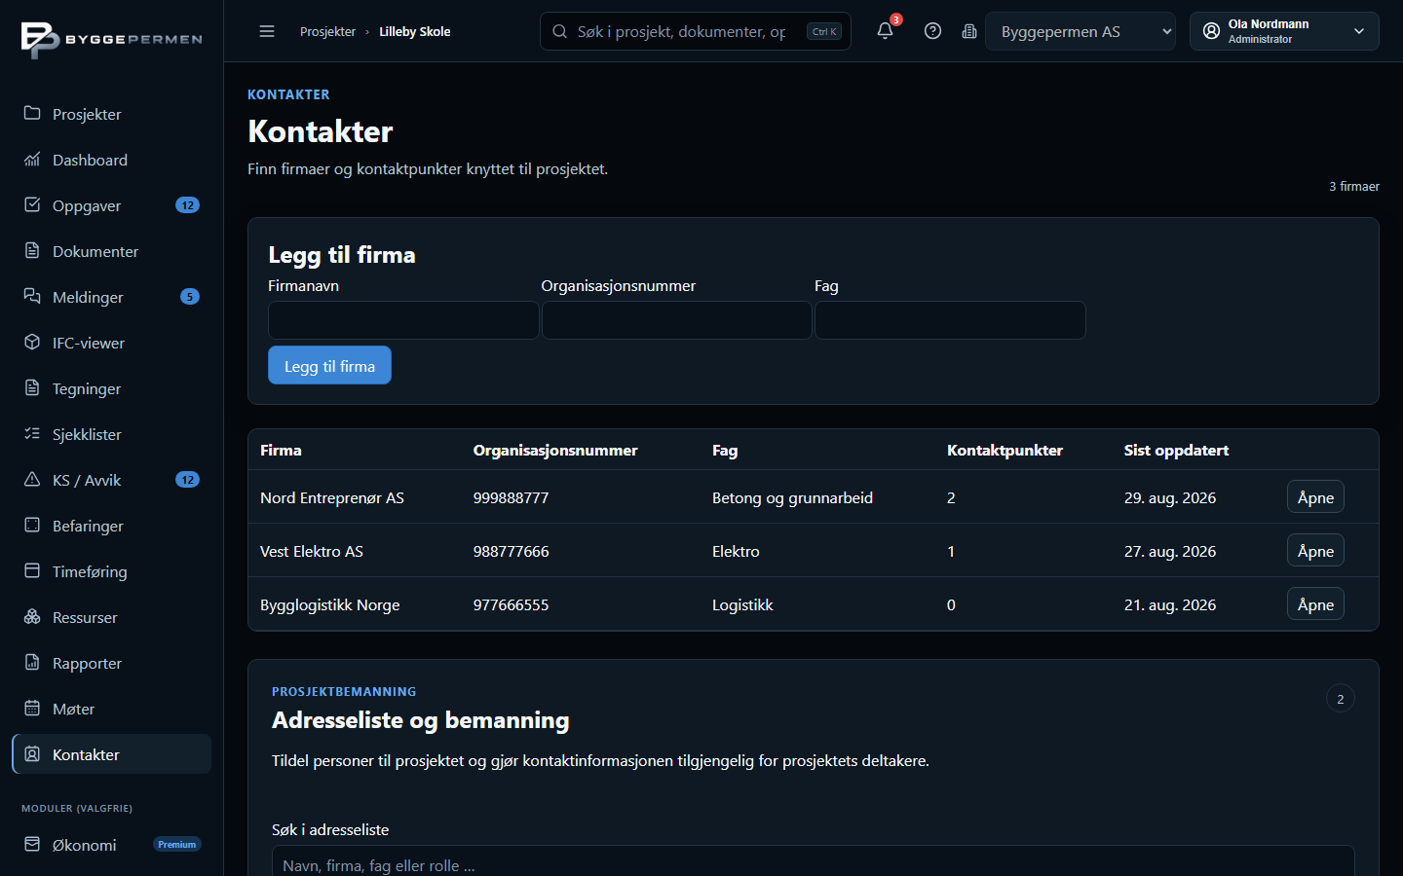
Task: Click the Premium badge on Økonomi
Action: tap(177, 845)
